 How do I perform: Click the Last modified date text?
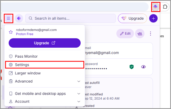(x=102, y=99)
